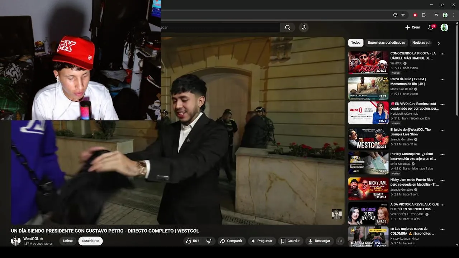
Task: Open Nicky Jam video thumbnail
Action: click(368, 189)
